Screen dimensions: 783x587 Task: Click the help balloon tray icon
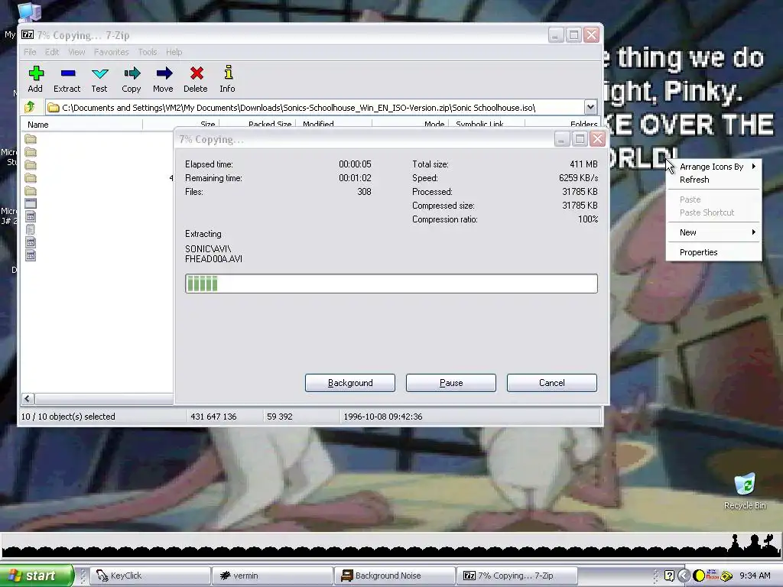pos(670,576)
